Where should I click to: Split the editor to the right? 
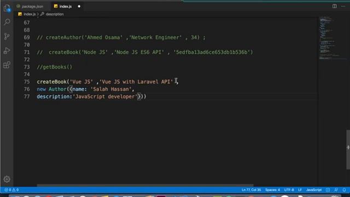click(334, 6)
